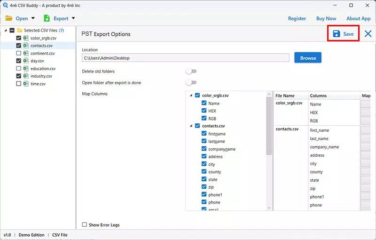The width and height of the screenshot is (376, 240).
Task: Uncheck the day.csv checkbox
Action: [x=18, y=61]
